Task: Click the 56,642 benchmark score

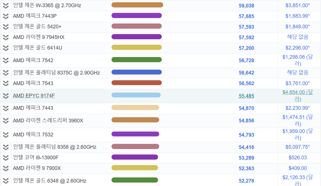Action: (x=246, y=73)
